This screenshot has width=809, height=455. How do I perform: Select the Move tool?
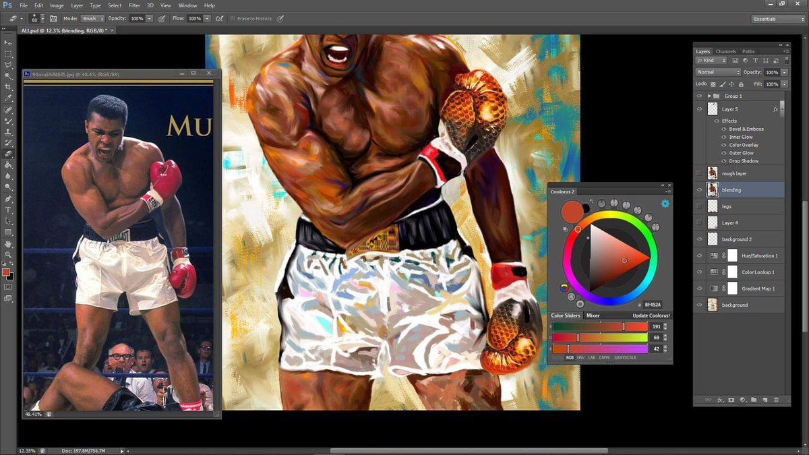[x=8, y=42]
